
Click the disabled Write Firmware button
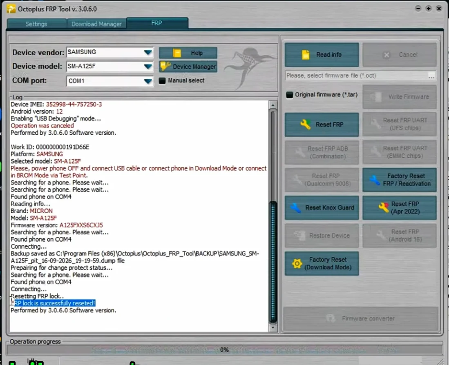click(x=400, y=97)
